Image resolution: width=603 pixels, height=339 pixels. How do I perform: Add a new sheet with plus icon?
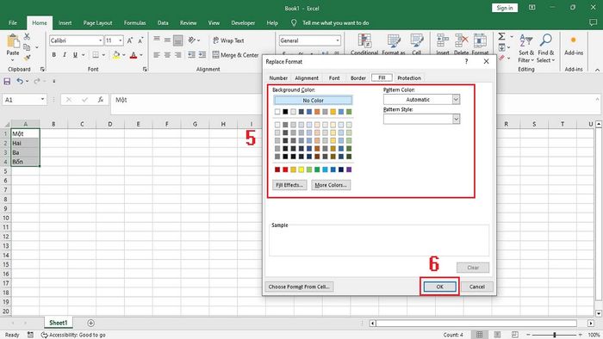click(x=90, y=323)
